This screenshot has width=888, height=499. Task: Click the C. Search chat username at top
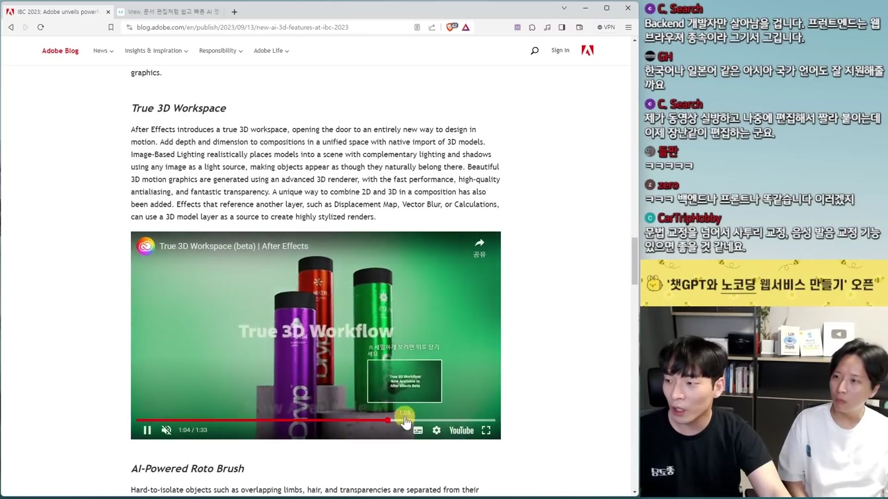(x=680, y=9)
